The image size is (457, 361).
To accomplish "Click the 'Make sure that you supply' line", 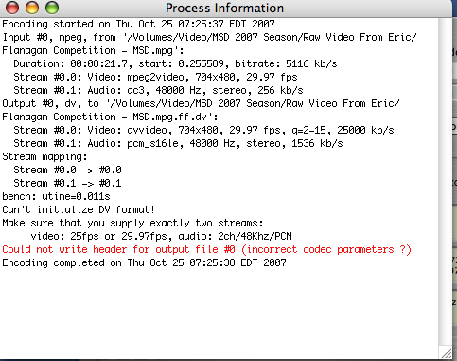I will pos(132,223).
